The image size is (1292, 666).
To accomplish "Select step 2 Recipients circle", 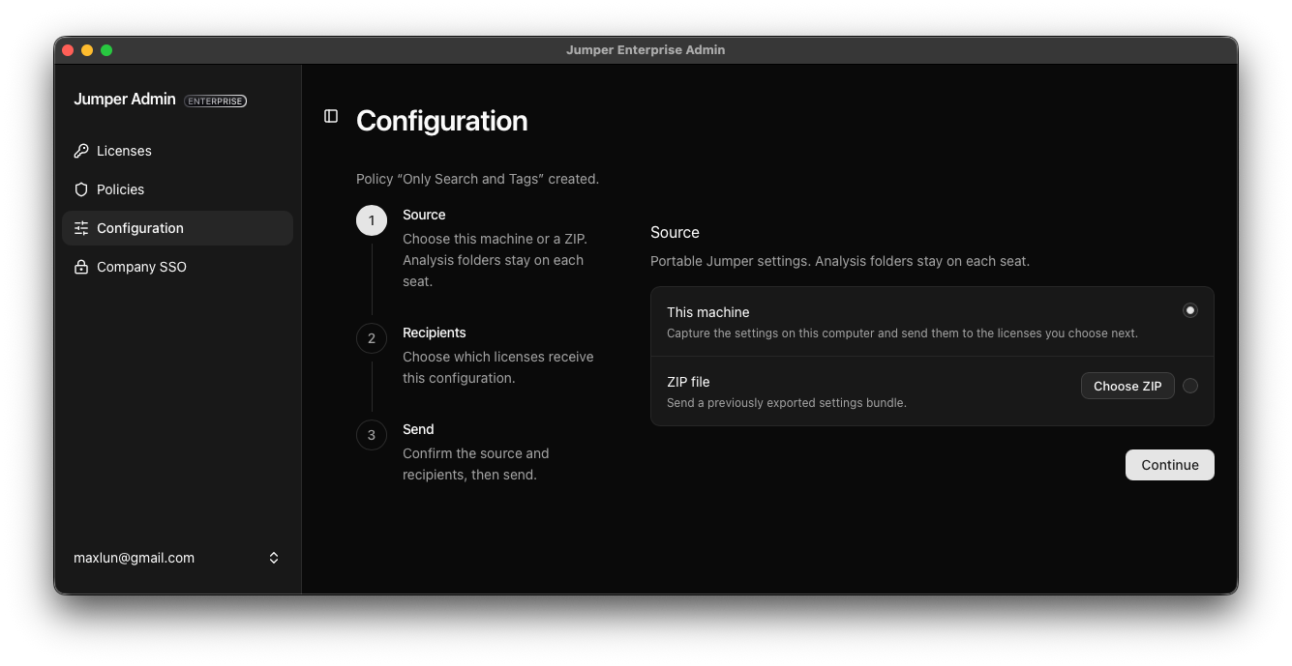I will click(372, 338).
